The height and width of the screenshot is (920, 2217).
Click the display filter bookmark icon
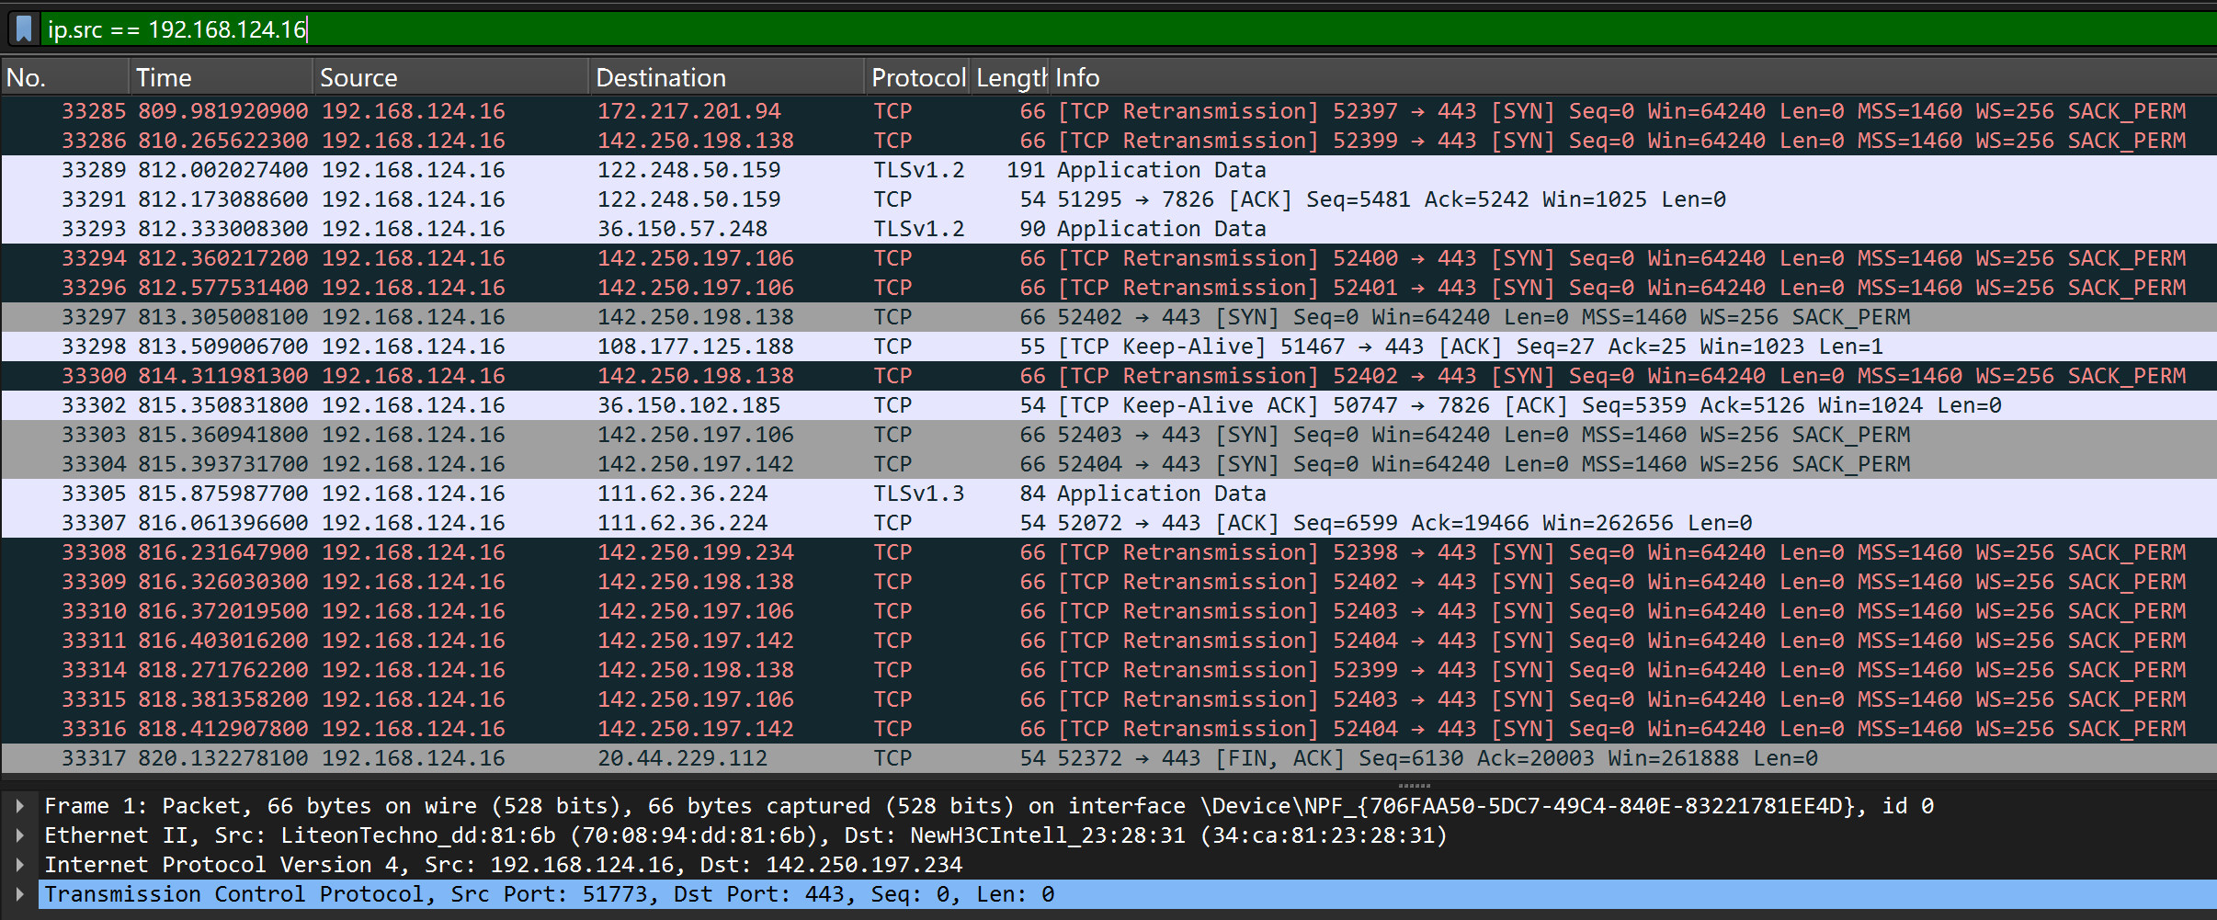24,29
